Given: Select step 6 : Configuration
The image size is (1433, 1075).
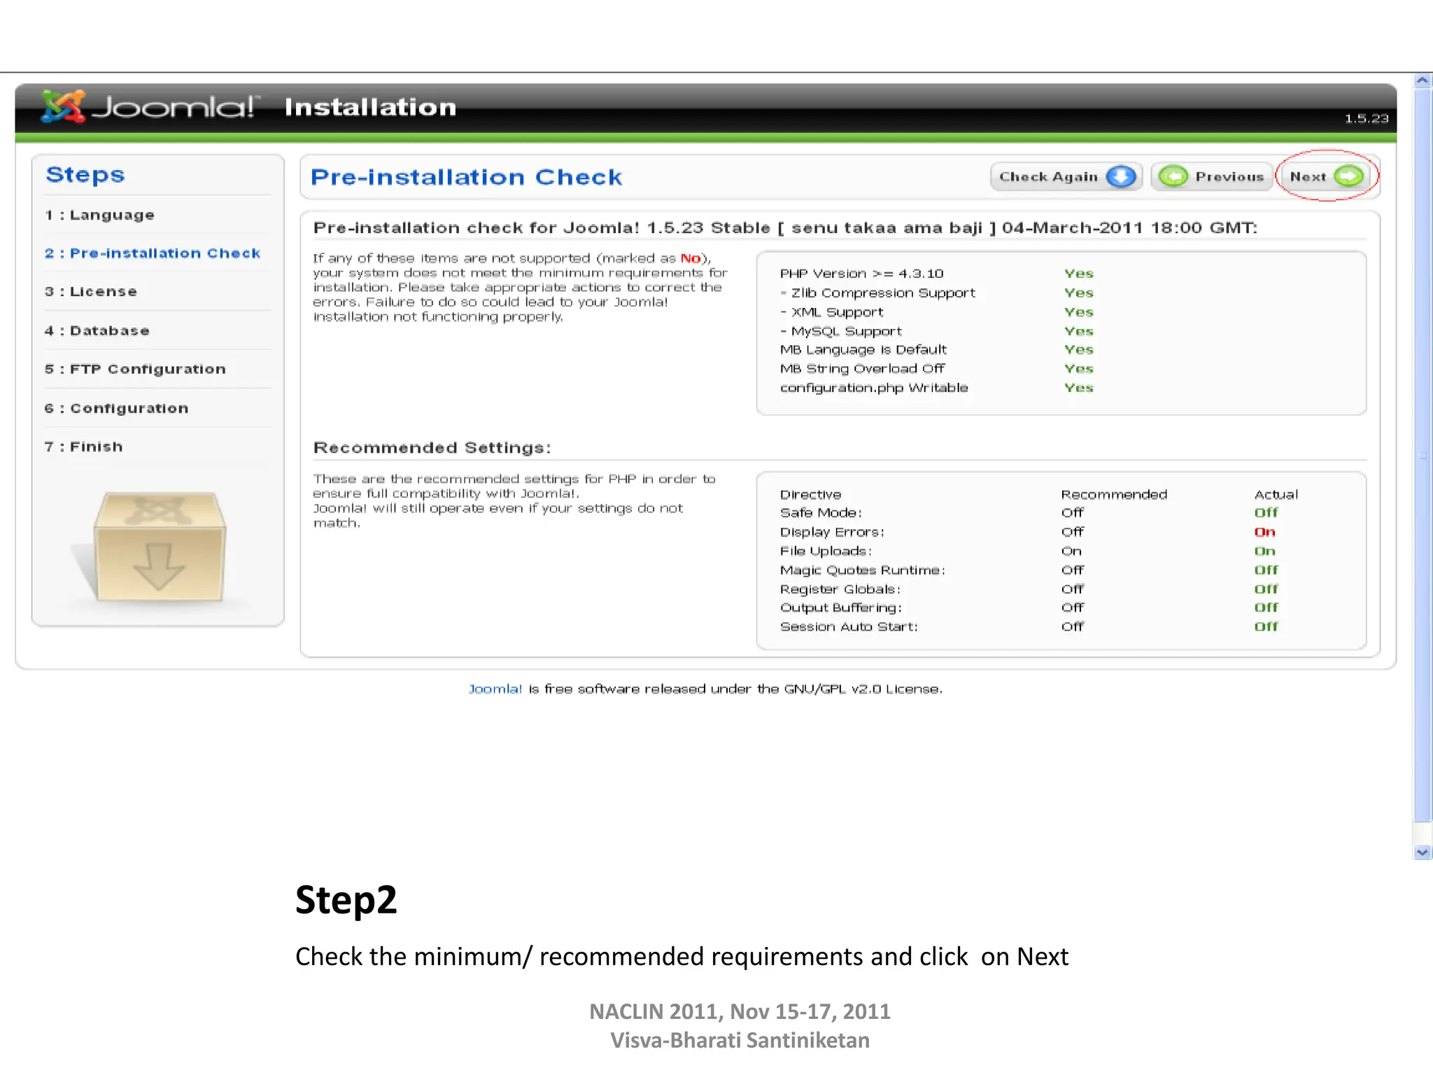Looking at the screenshot, I should (116, 409).
